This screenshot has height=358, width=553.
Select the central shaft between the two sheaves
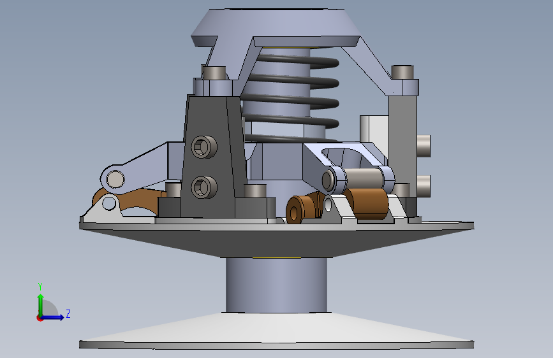pos(276,285)
